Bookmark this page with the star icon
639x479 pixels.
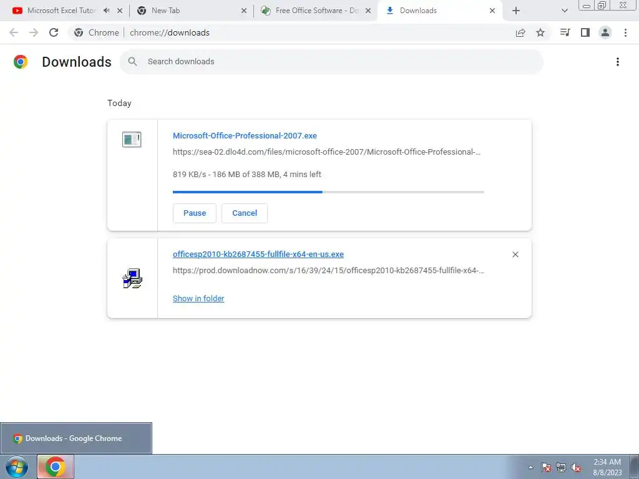click(x=540, y=32)
